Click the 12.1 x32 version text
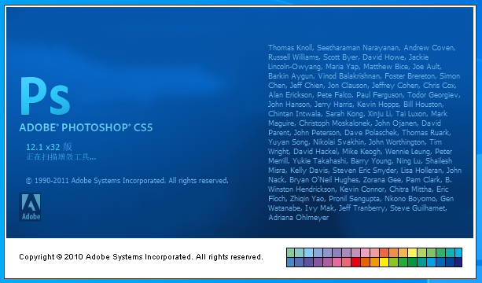The image size is (482, 283). tap(49, 147)
